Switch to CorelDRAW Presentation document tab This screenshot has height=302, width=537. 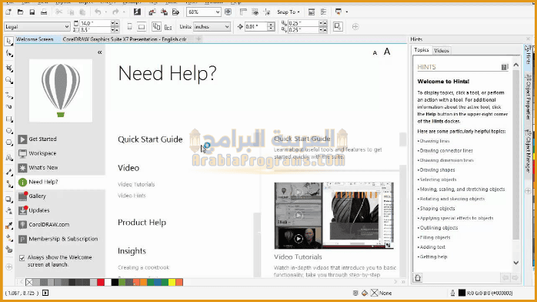125,39
